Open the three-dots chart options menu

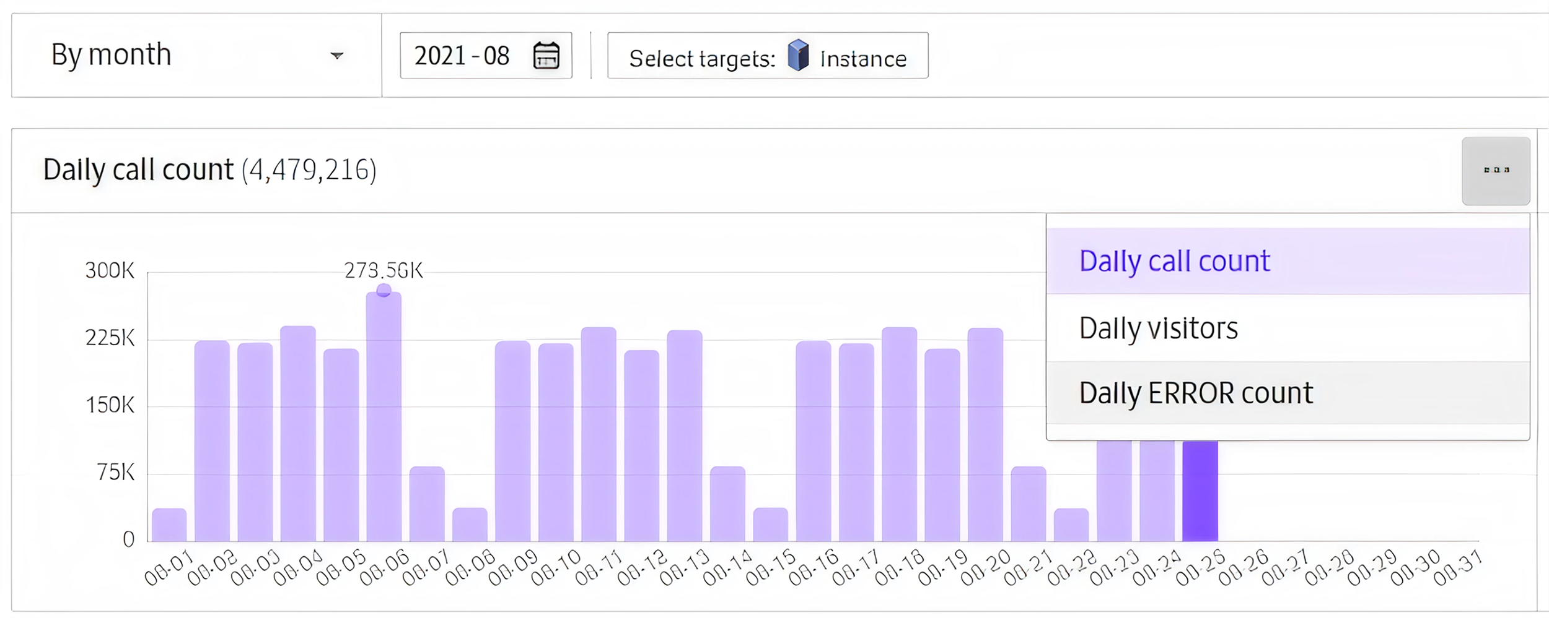coord(1496,171)
